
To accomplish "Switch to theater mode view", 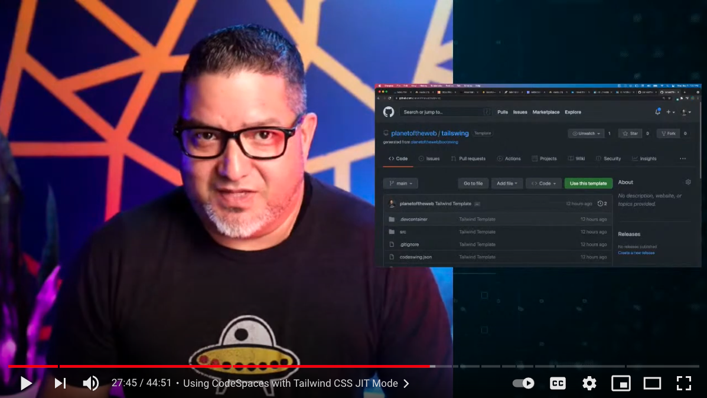I will [652, 383].
